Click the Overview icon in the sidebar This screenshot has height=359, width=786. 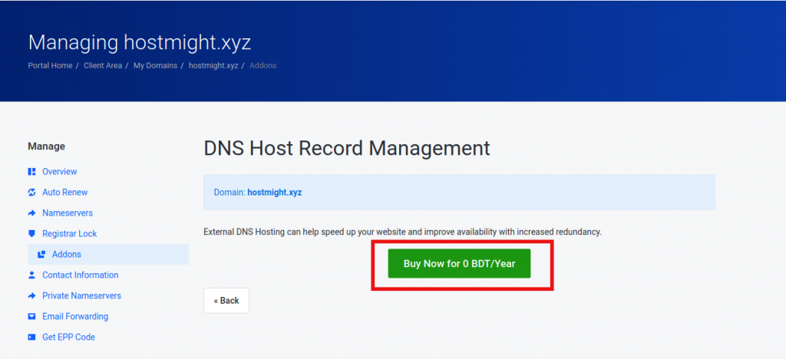click(31, 172)
